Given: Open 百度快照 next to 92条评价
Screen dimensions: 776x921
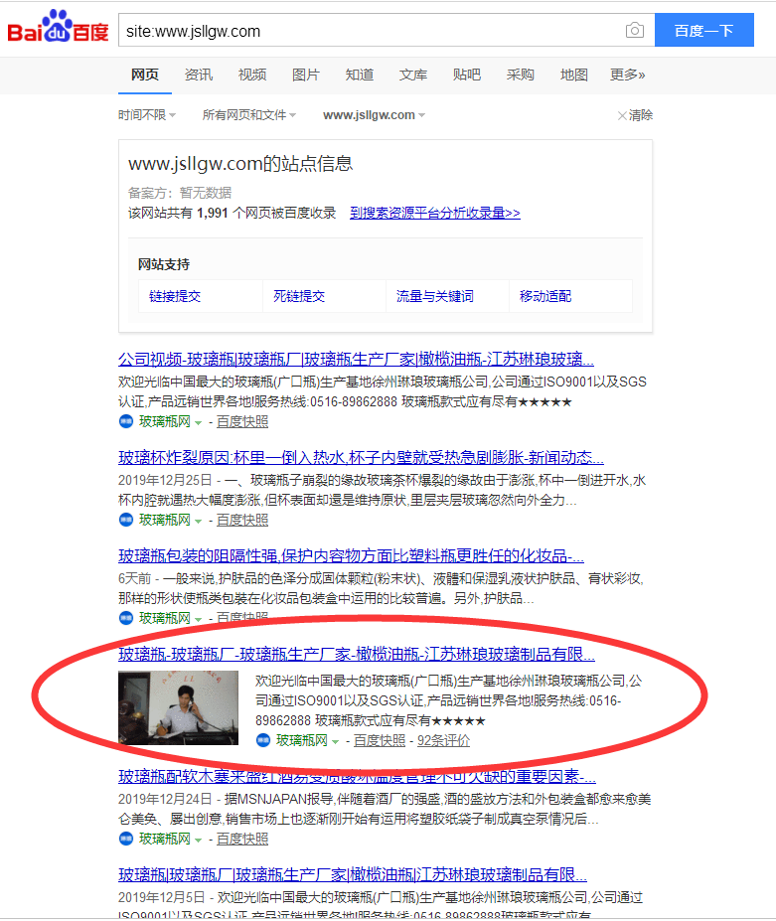Looking at the screenshot, I should pyautogui.click(x=380, y=741).
